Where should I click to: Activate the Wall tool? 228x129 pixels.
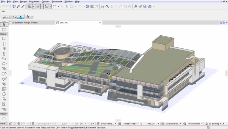[x=4, y=39]
